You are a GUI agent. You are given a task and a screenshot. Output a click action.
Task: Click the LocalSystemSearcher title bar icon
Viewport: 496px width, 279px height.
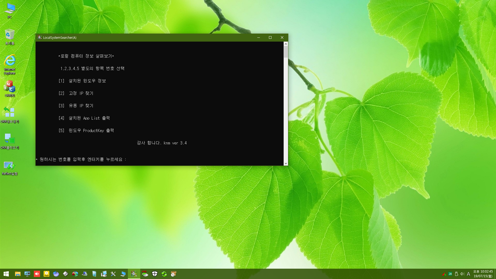click(40, 37)
